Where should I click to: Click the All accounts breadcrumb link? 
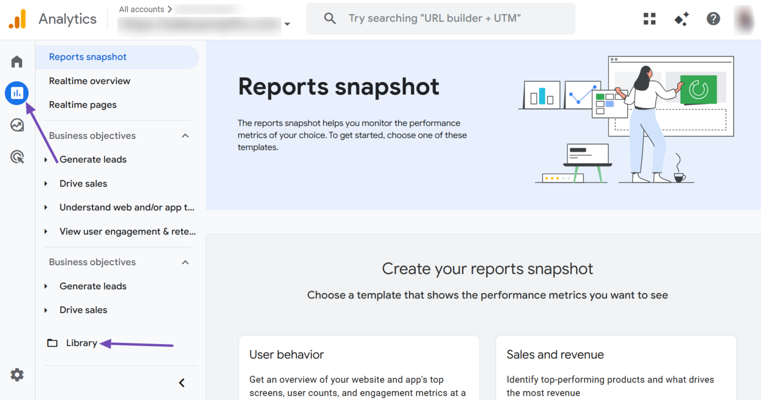141,9
